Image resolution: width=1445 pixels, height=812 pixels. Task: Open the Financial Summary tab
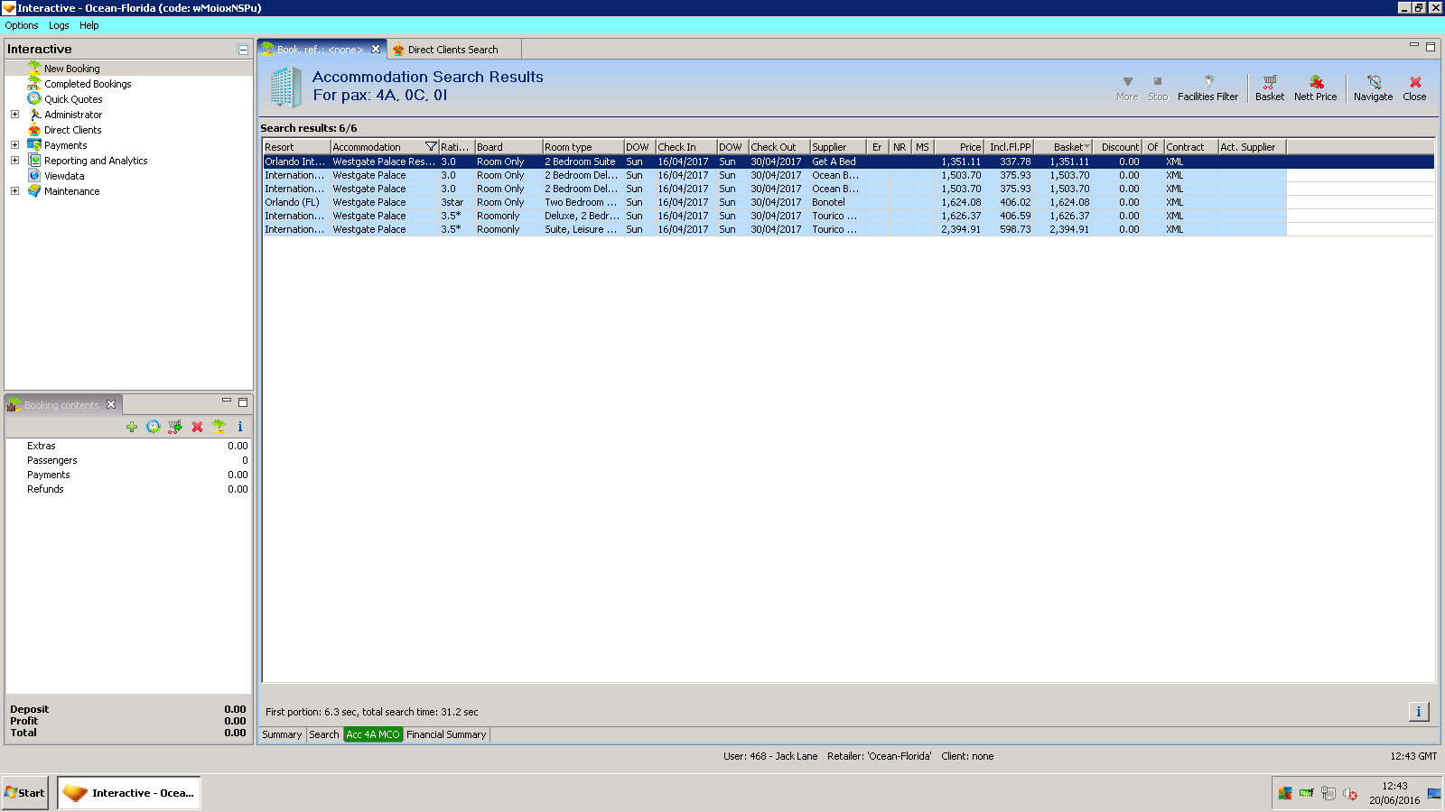[446, 734]
